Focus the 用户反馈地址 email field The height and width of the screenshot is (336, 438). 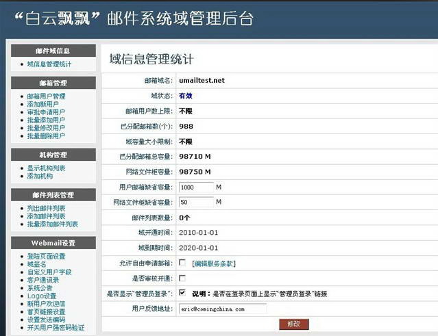pos(223,309)
